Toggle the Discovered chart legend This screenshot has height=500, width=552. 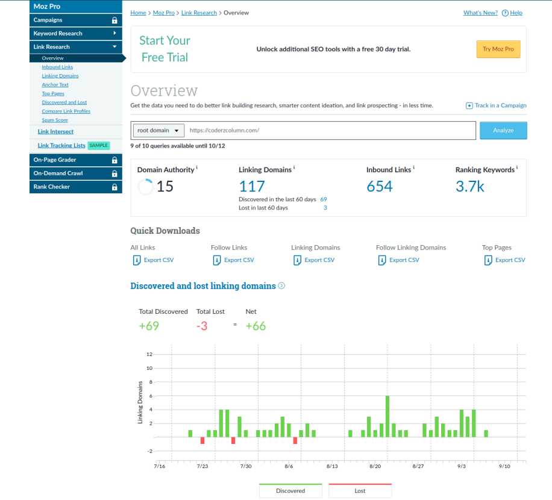(290, 490)
